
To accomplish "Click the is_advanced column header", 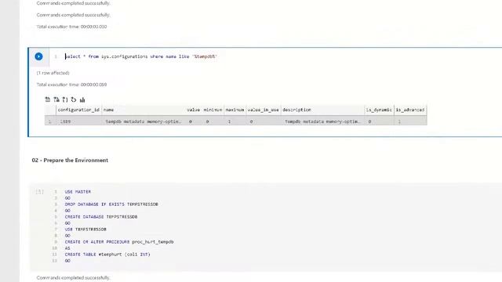I will pos(410,110).
